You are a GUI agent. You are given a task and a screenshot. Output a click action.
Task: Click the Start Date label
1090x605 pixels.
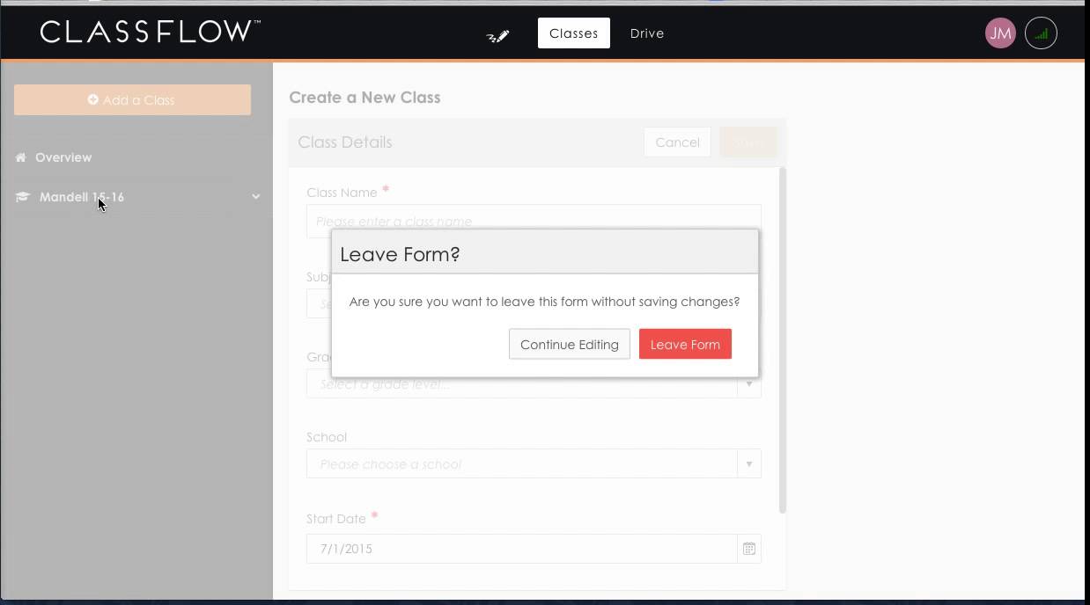tap(336, 519)
